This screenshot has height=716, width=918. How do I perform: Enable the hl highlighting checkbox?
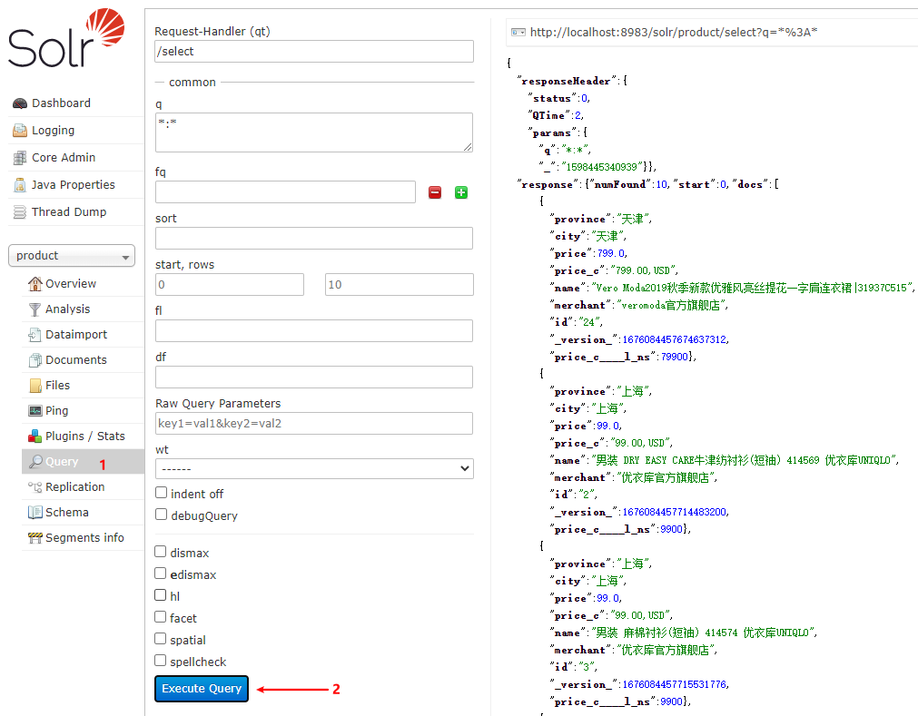pos(161,595)
